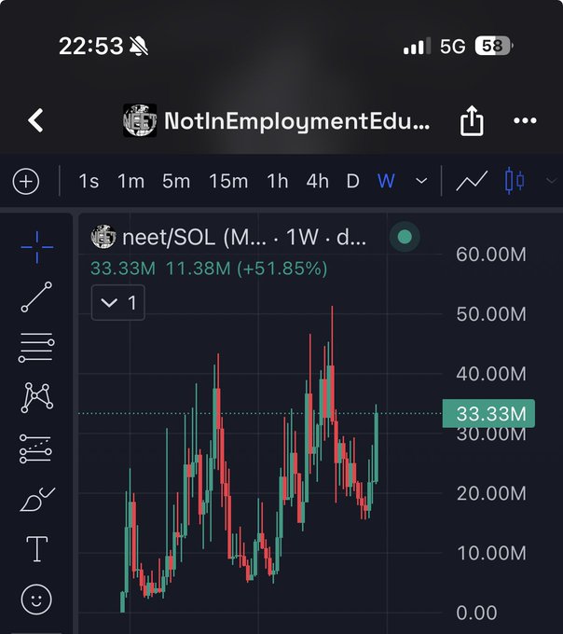This screenshot has height=634, width=563.
Task: Expand more timeframes dropdown chevron
Action: [x=421, y=181]
